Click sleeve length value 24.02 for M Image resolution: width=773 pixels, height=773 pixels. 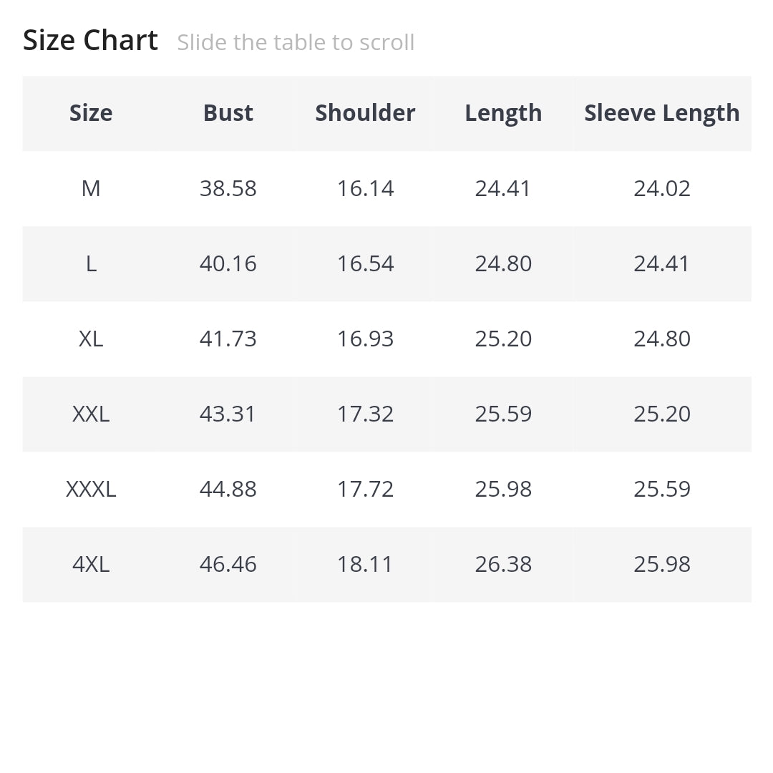click(661, 188)
